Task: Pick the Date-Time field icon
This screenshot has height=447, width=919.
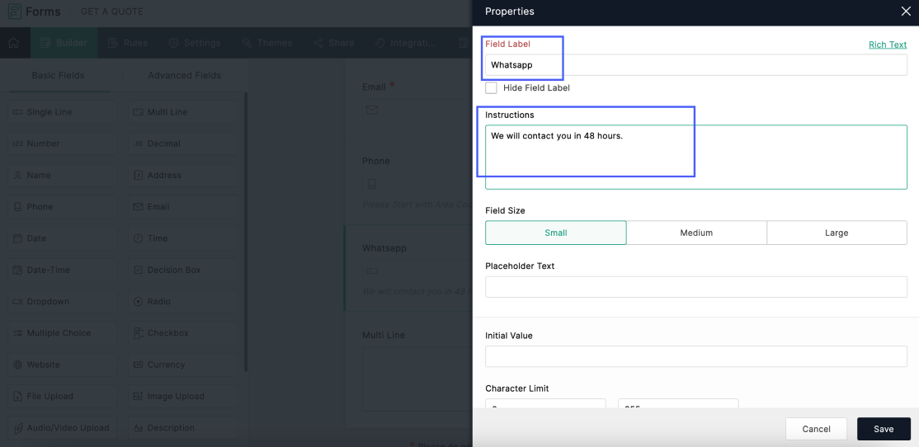Action: pos(18,271)
